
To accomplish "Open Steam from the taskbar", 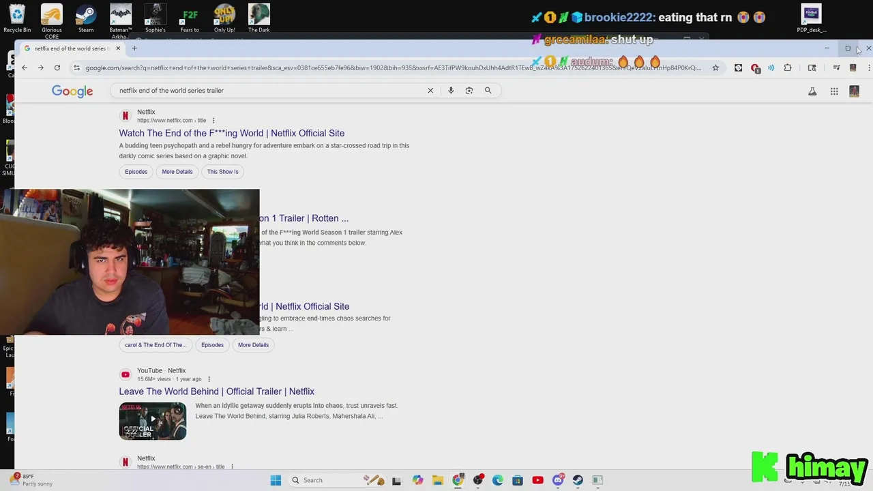I will point(578,480).
